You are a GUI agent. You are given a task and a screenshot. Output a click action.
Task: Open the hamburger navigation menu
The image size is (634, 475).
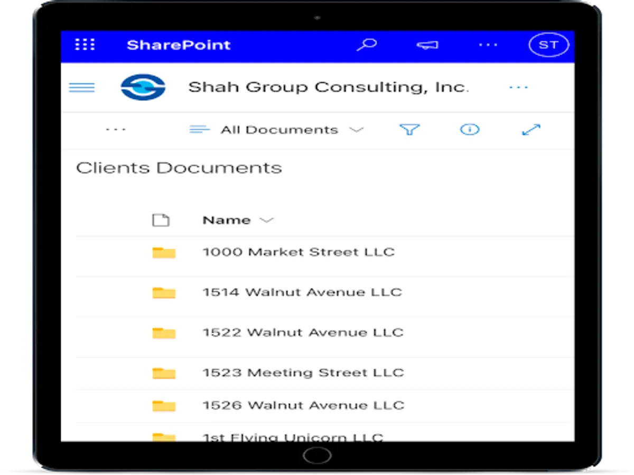click(x=82, y=88)
